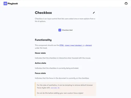Select the Active state subheading
The width and height of the screenshot is (131, 98).
(x=40, y=63)
